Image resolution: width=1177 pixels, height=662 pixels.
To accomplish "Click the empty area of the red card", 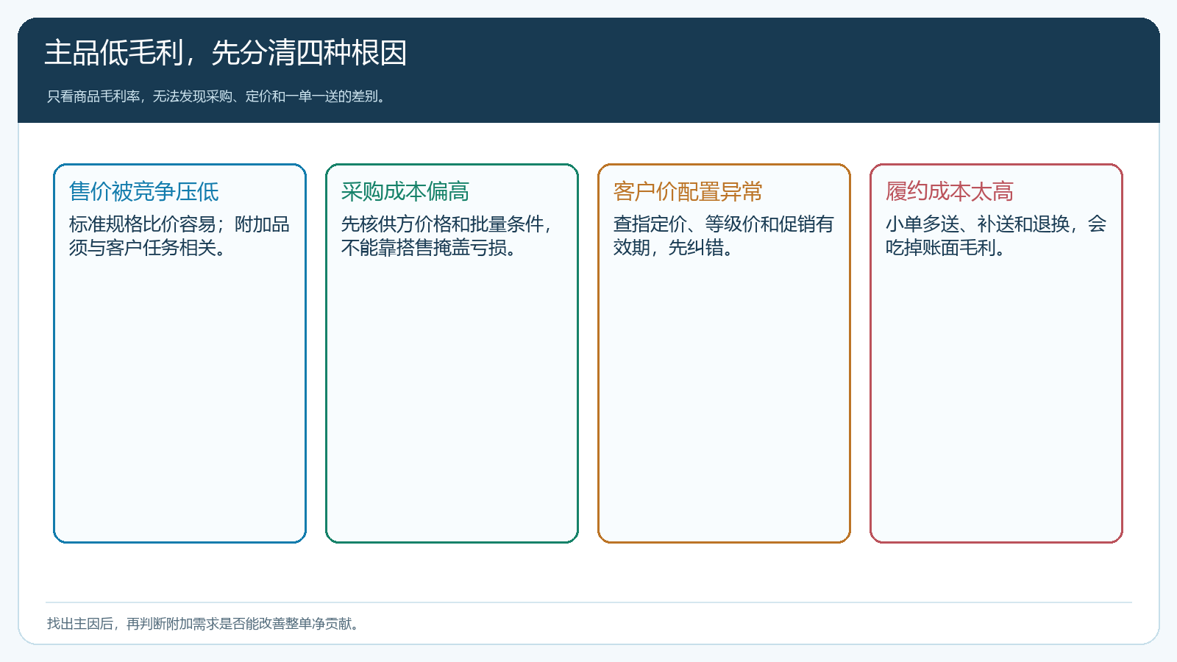I will pyautogui.click(x=996, y=397).
